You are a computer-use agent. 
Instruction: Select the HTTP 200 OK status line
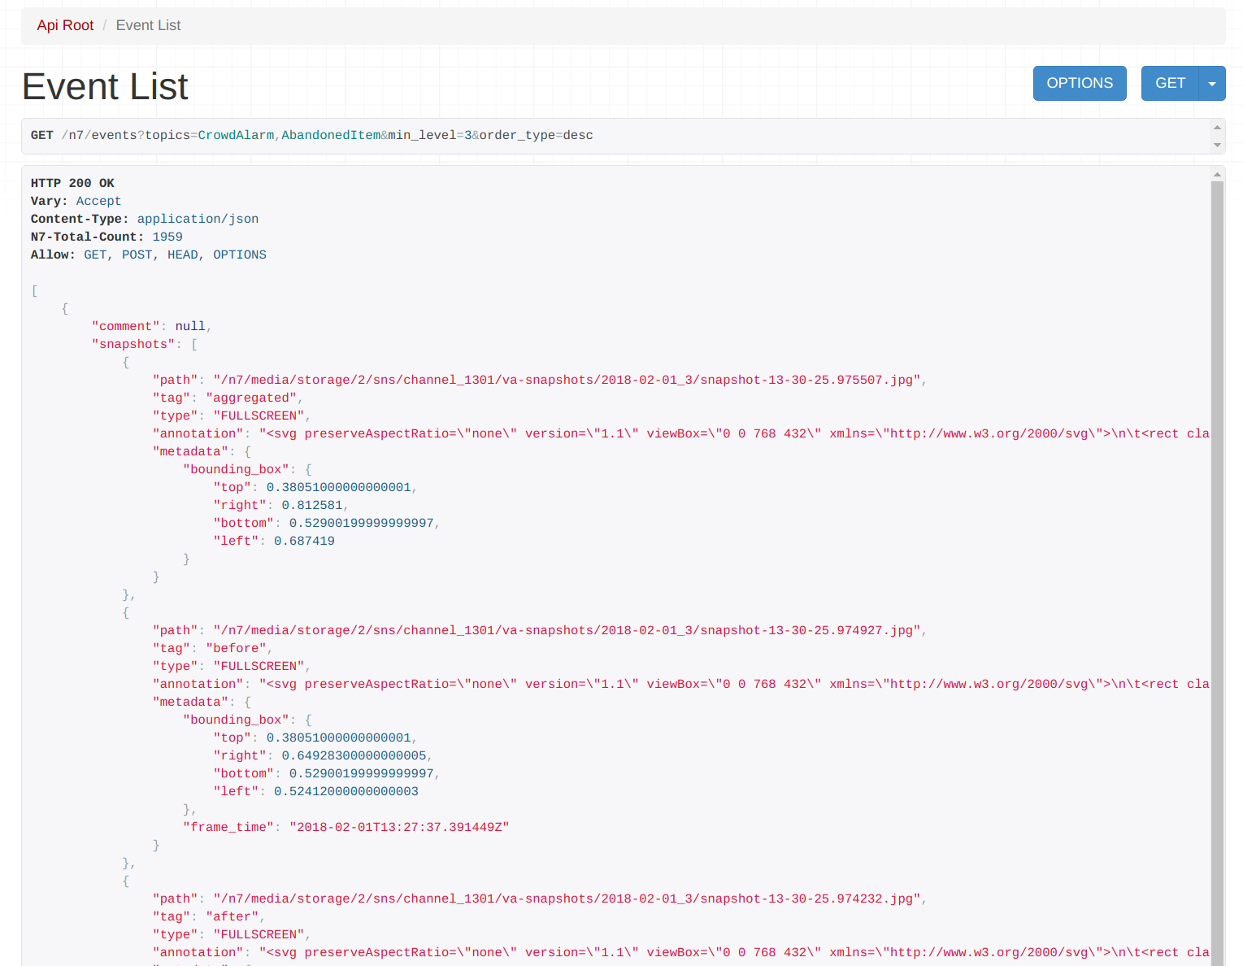(x=72, y=183)
